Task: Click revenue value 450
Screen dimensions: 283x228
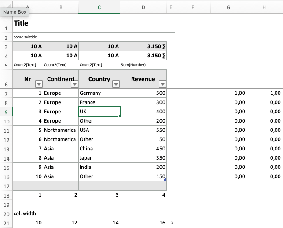Action: pyautogui.click(x=143, y=149)
